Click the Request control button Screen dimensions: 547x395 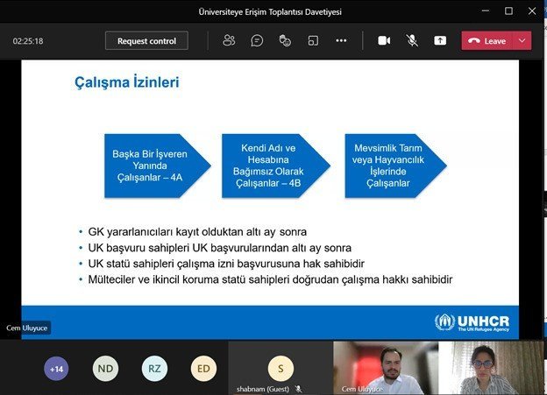coord(146,40)
